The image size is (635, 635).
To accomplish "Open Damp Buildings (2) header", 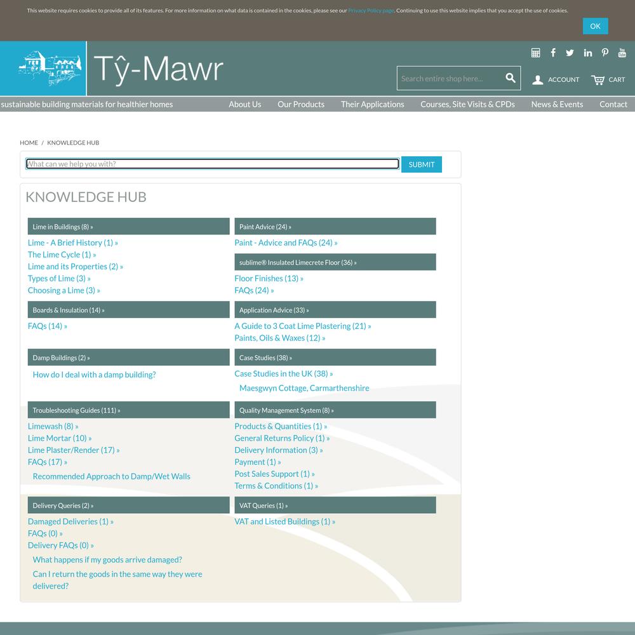I will point(128,358).
